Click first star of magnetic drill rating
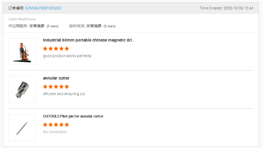The width and height of the screenshot is (263, 148). point(45,49)
